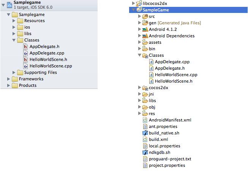Select HelloWorldScene.cpp in Eclipse
This screenshot has width=248, height=171.
176,75
